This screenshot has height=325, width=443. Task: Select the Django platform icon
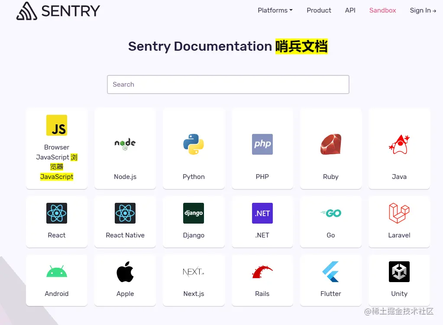pos(194,213)
